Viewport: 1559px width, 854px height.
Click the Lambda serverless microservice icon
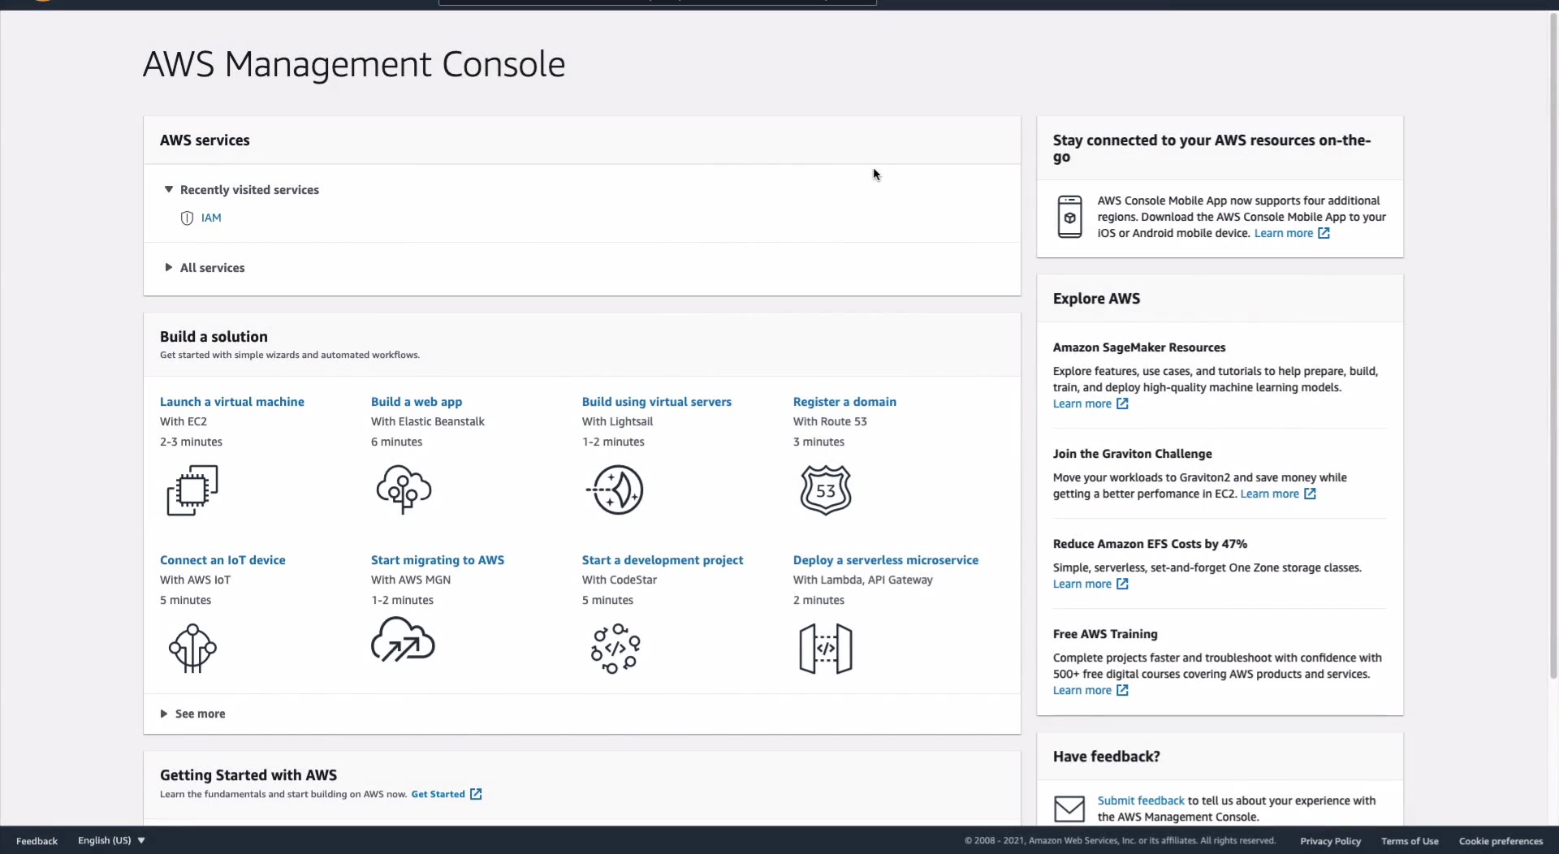pyautogui.click(x=826, y=649)
